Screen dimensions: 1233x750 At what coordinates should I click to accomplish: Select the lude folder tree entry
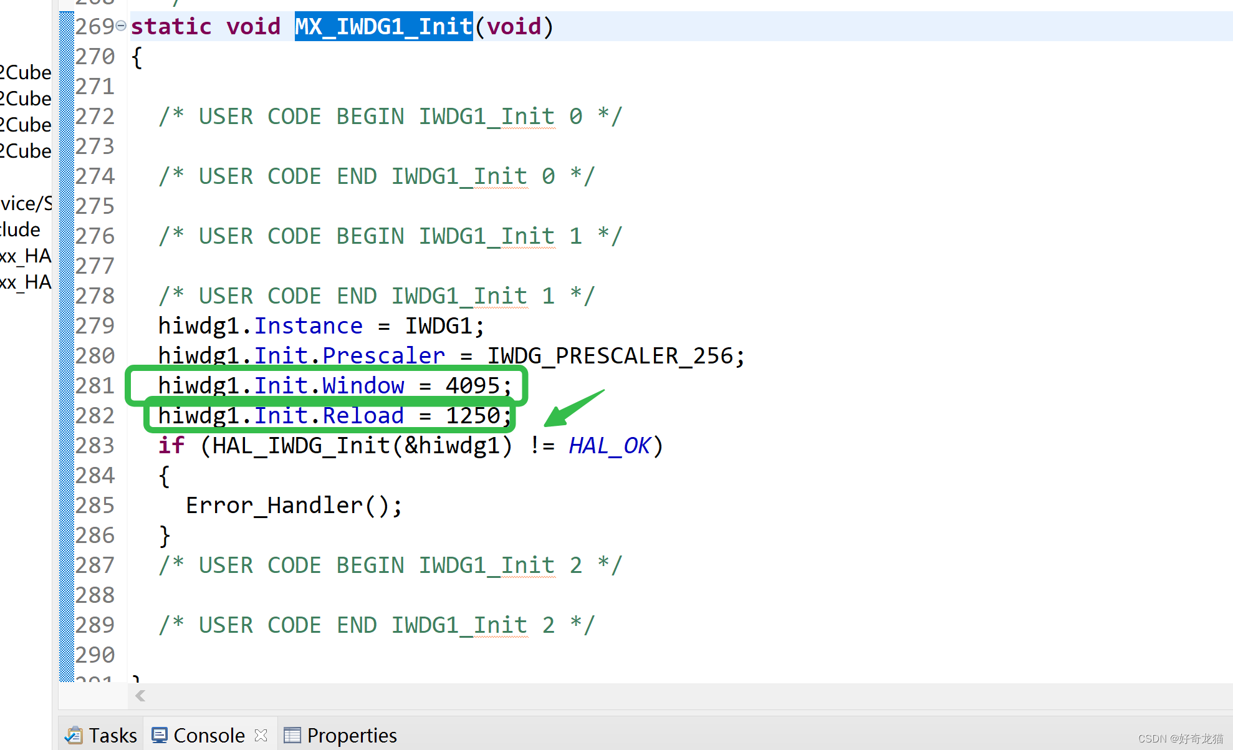pyautogui.click(x=21, y=229)
